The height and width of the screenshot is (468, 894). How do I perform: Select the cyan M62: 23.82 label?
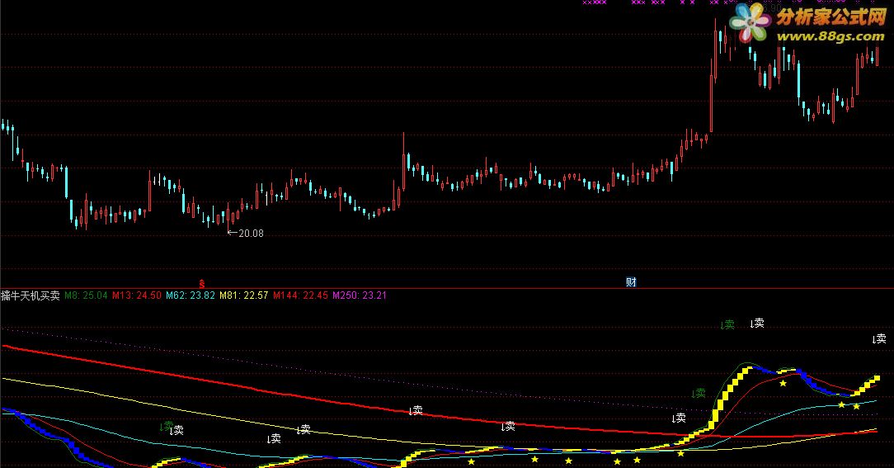click(191, 295)
